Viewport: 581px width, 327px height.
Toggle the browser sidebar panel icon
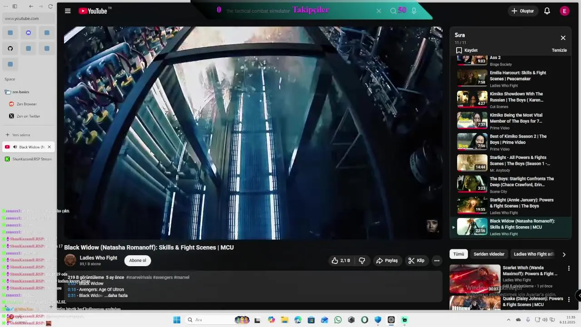tap(15, 6)
